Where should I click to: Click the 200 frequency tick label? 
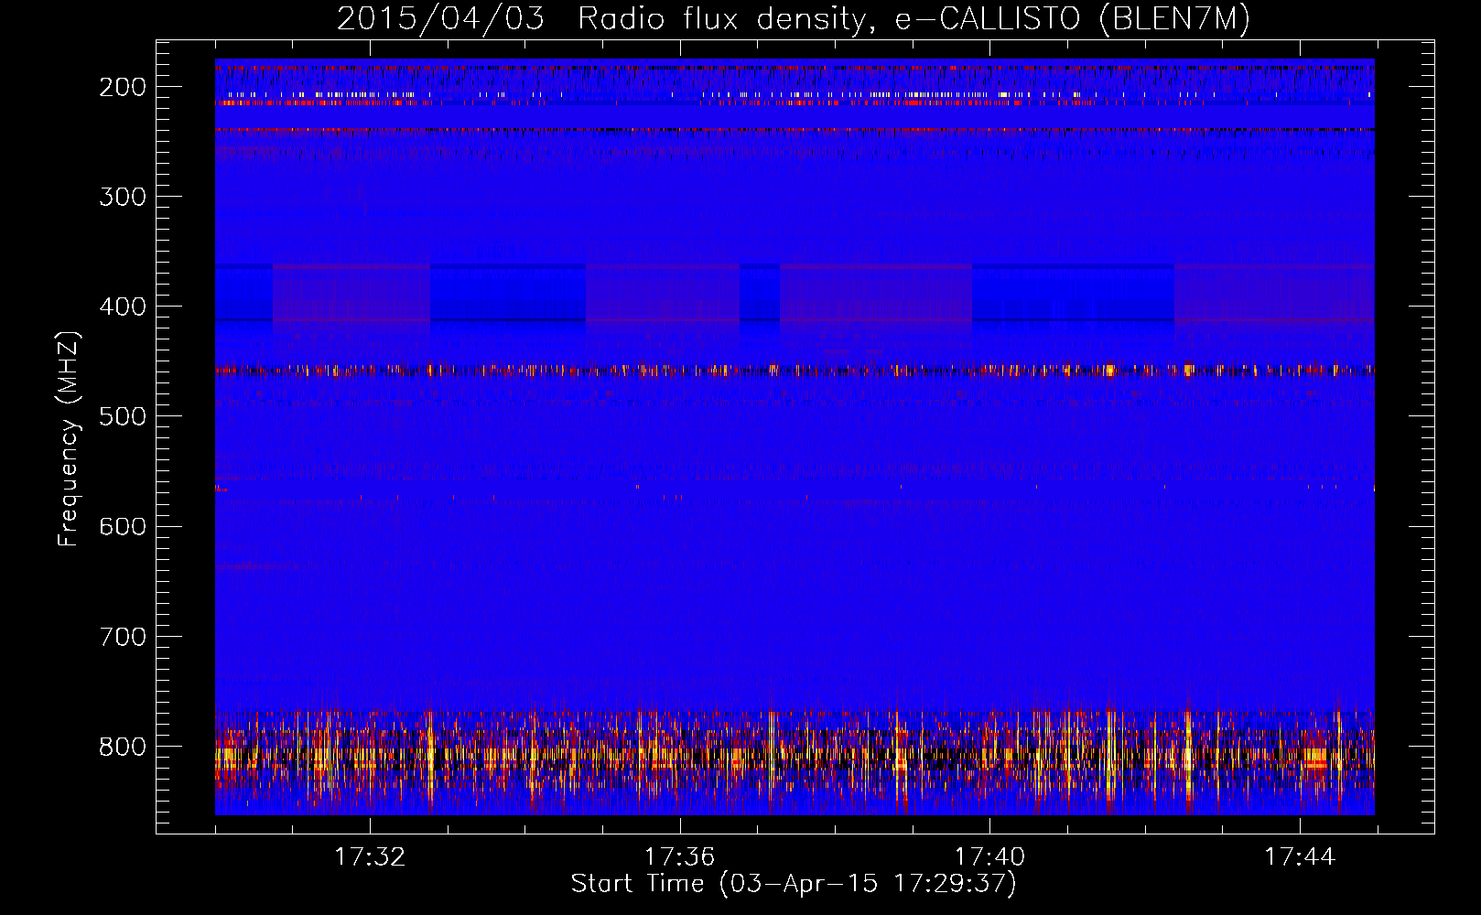[123, 87]
